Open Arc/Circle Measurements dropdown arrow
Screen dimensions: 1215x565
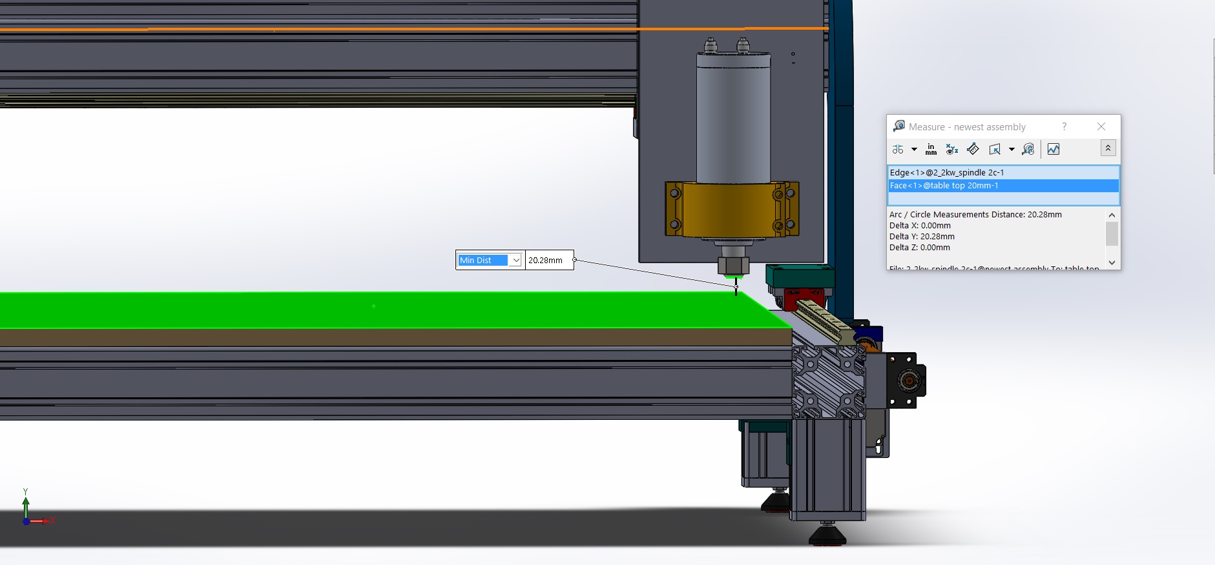pos(914,150)
